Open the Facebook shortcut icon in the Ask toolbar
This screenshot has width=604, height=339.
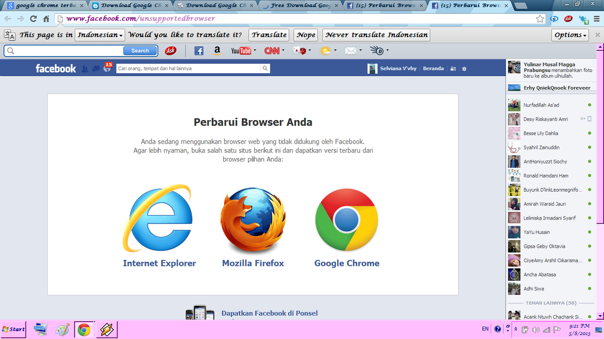[x=199, y=50]
